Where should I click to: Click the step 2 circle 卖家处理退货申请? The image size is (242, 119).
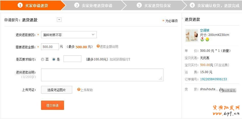(77, 5)
